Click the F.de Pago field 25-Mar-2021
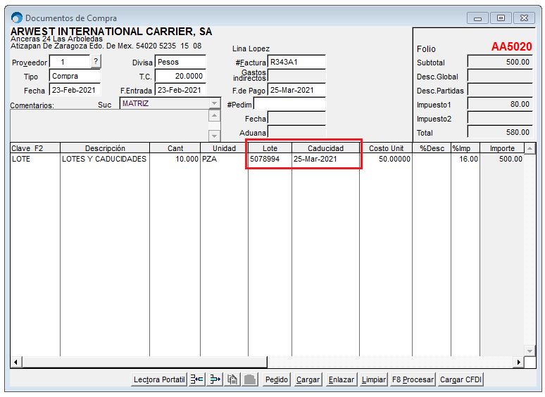The width and height of the screenshot is (545, 397). 296,90
